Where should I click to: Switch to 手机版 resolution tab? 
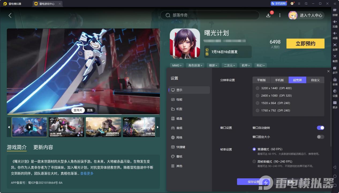[279, 80]
